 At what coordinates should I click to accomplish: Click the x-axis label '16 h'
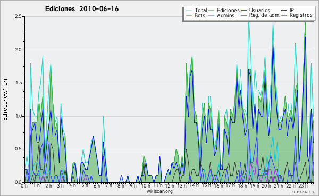[x=218, y=186]
